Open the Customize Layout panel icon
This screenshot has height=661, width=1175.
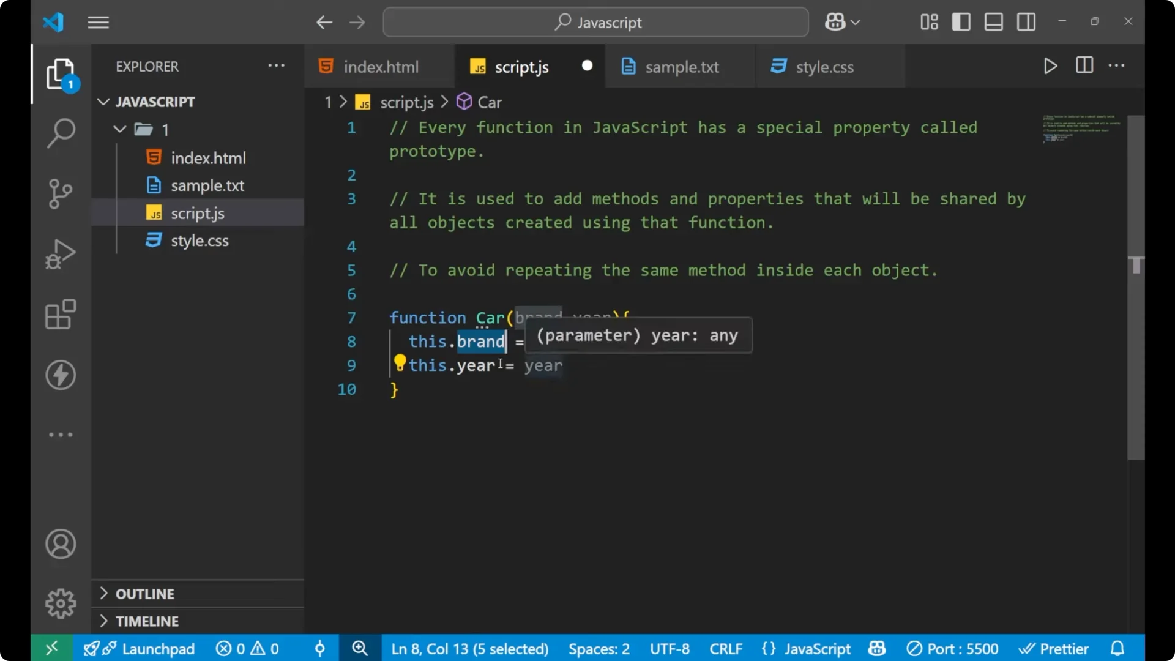928,21
